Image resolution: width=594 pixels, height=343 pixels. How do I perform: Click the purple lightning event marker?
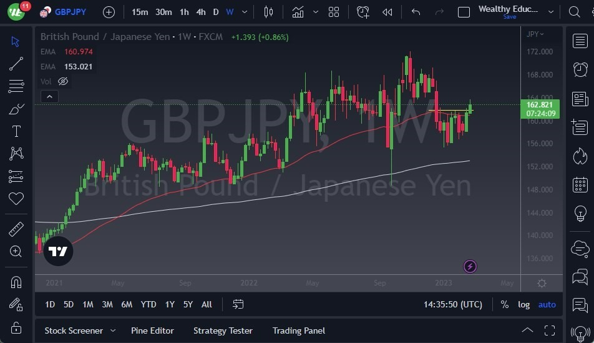(x=470, y=266)
